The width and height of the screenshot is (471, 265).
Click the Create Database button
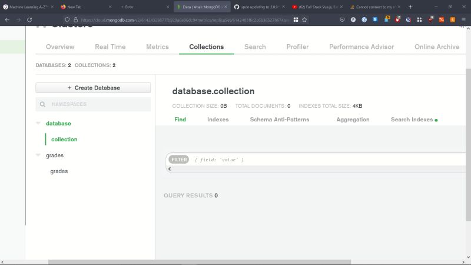pos(93,88)
